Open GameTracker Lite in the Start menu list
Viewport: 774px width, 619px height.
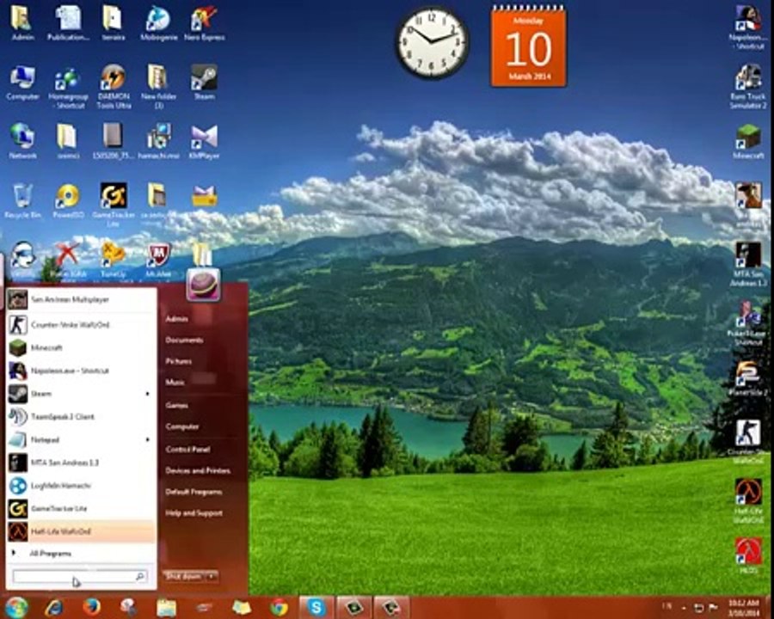82,508
